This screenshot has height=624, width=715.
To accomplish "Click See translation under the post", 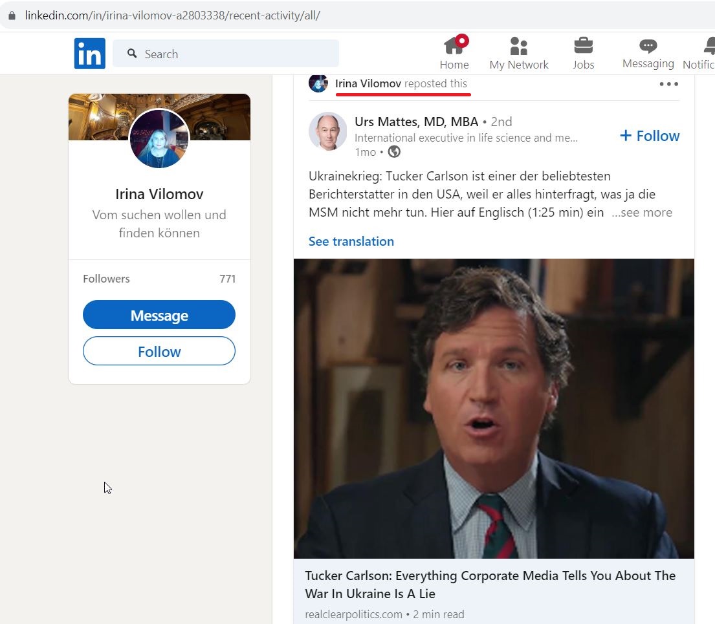I will [x=351, y=242].
